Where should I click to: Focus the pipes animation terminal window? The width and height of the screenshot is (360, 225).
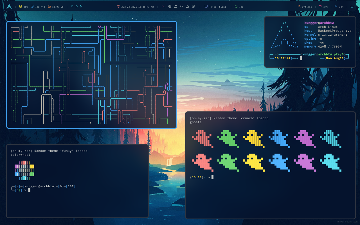point(92,75)
